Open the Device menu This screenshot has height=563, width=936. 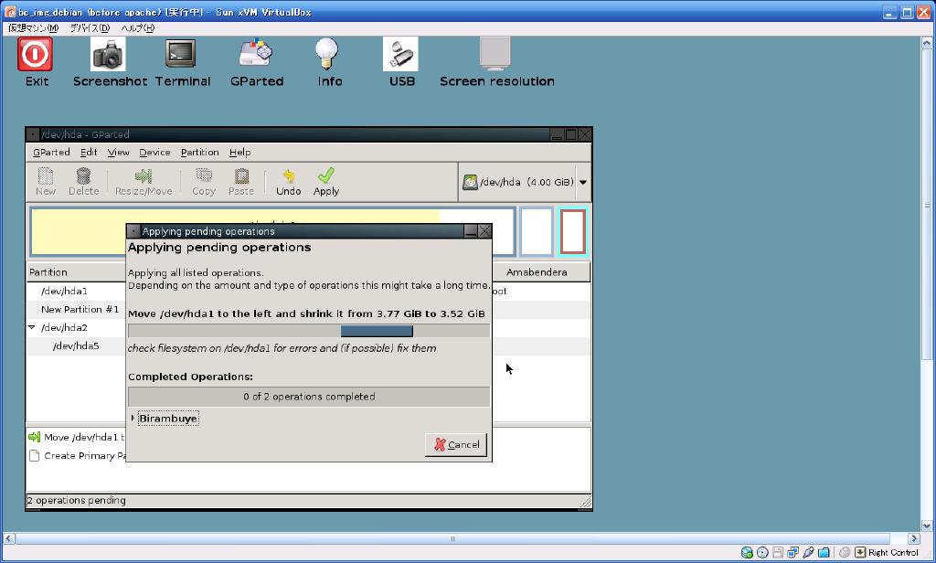154,153
